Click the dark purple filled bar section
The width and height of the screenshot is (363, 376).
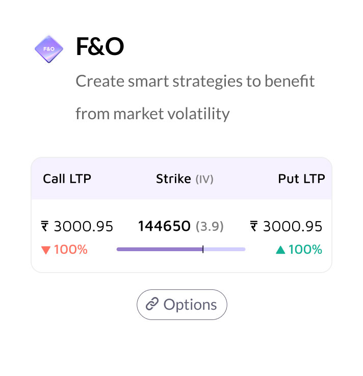pyautogui.click(x=158, y=249)
